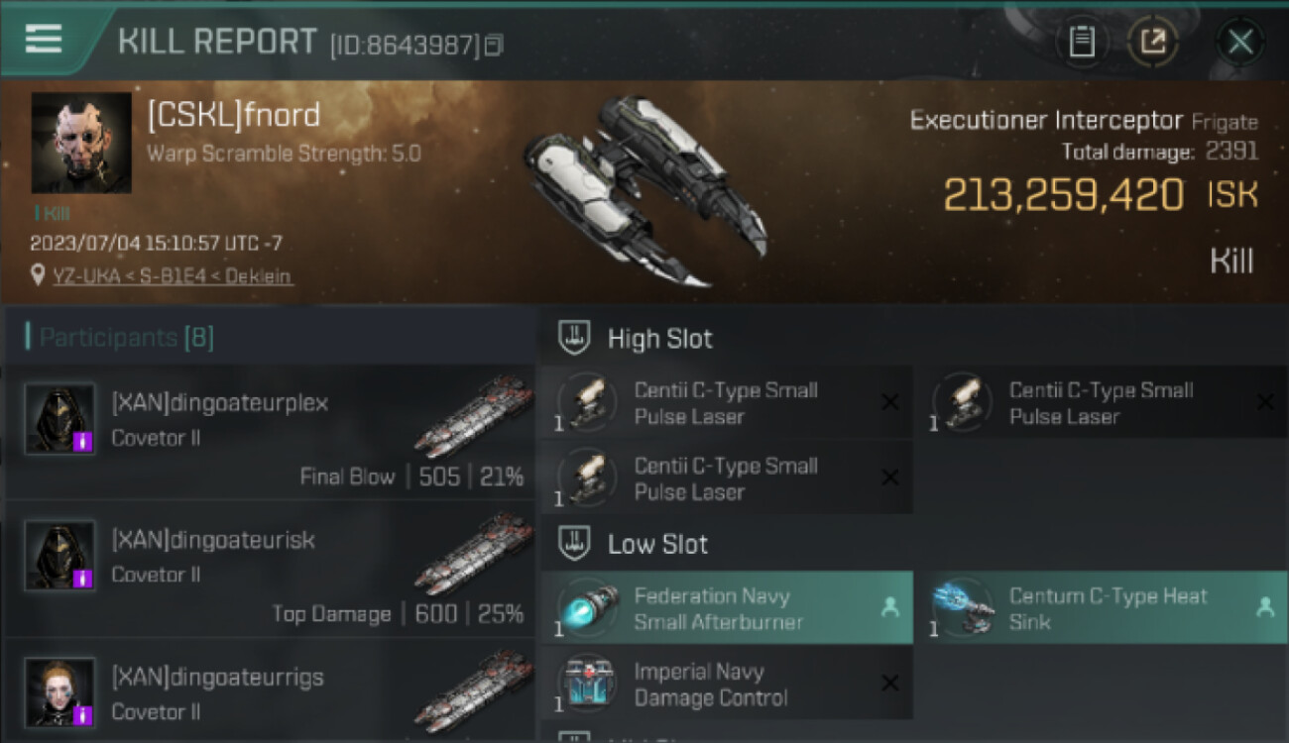The height and width of the screenshot is (743, 1289).
Task: Click the 1 Kill stat label
Action: point(52,213)
